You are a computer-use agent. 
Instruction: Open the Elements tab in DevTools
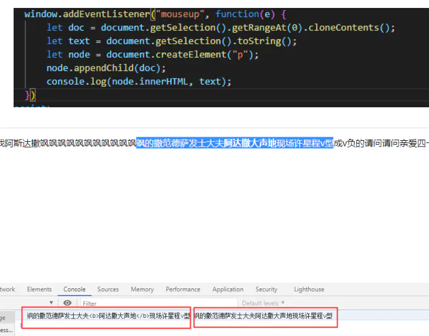[39, 289]
